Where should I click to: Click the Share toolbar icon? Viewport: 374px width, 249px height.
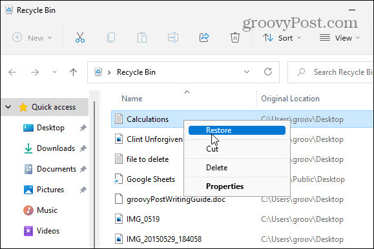pos(204,37)
